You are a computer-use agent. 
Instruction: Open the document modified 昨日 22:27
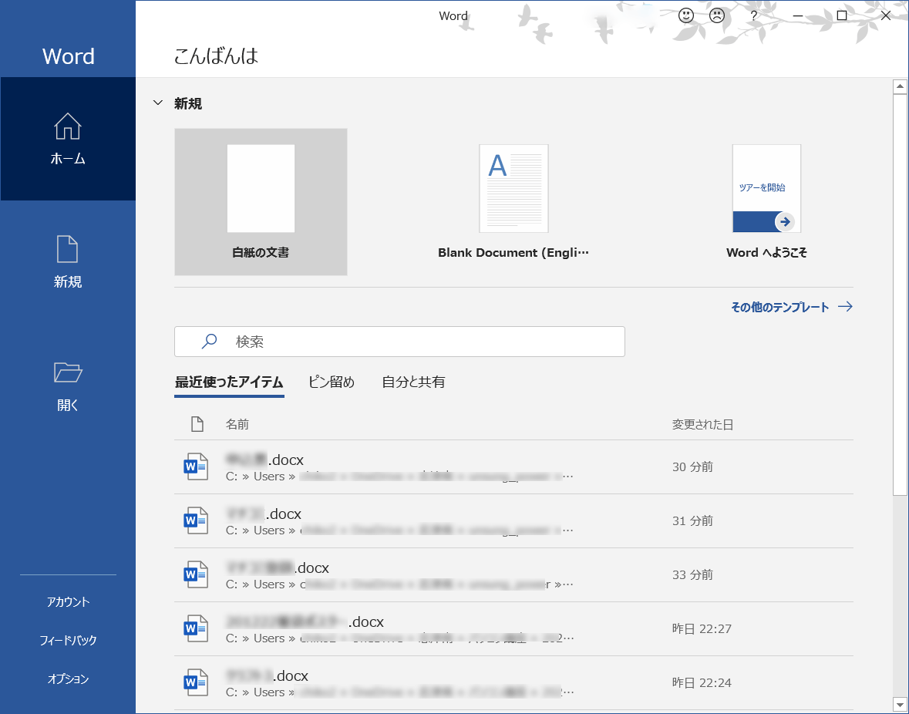pos(513,629)
